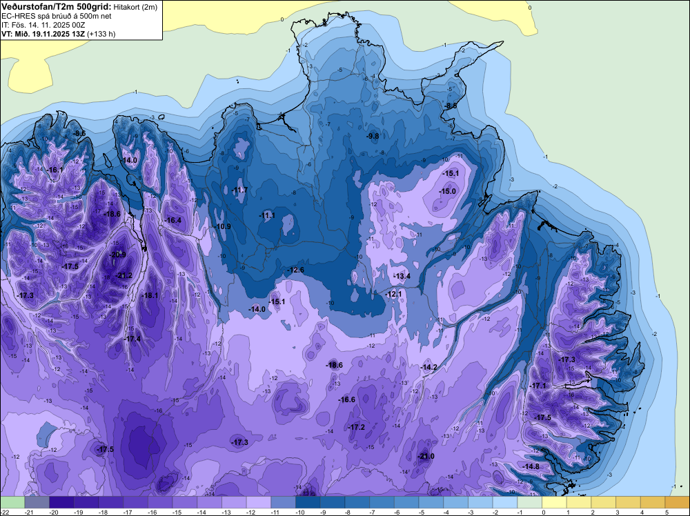Click the -11.1 temperature value
The image size is (690, 516).
[267, 215]
